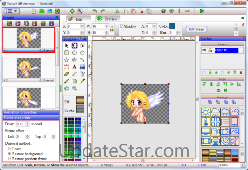Click the undo arrow
248x170 pixels.
(x=95, y=11)
